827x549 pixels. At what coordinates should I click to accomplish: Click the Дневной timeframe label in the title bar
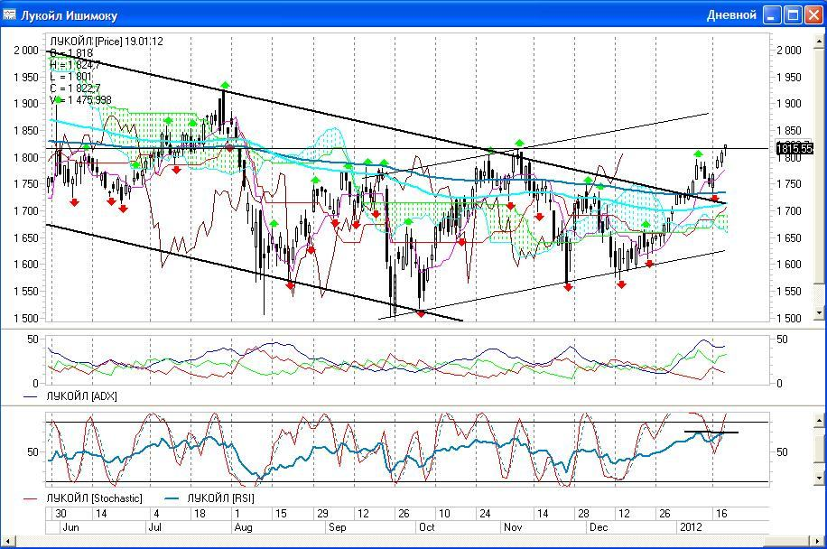point(731,15)
